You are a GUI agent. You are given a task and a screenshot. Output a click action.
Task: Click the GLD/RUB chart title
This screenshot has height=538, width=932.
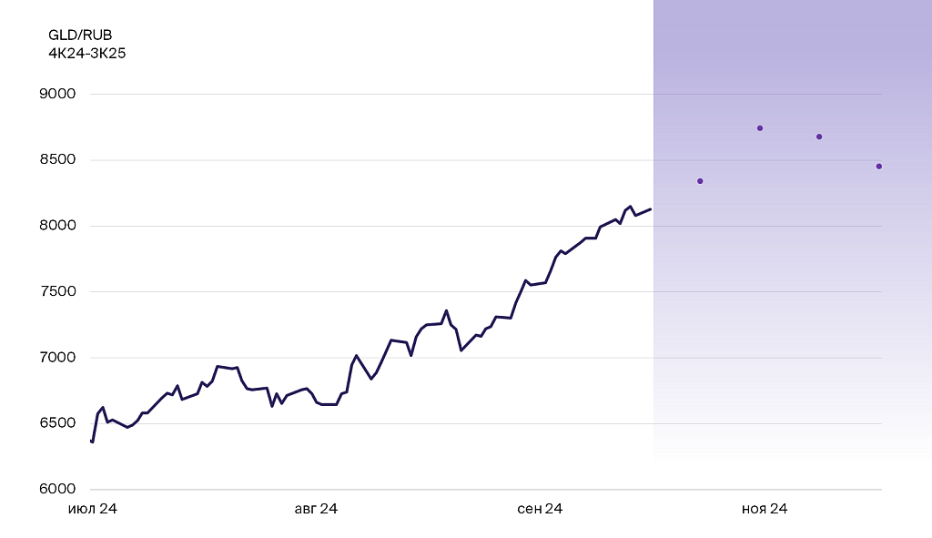pyautogui.click(x=80, y=36)
